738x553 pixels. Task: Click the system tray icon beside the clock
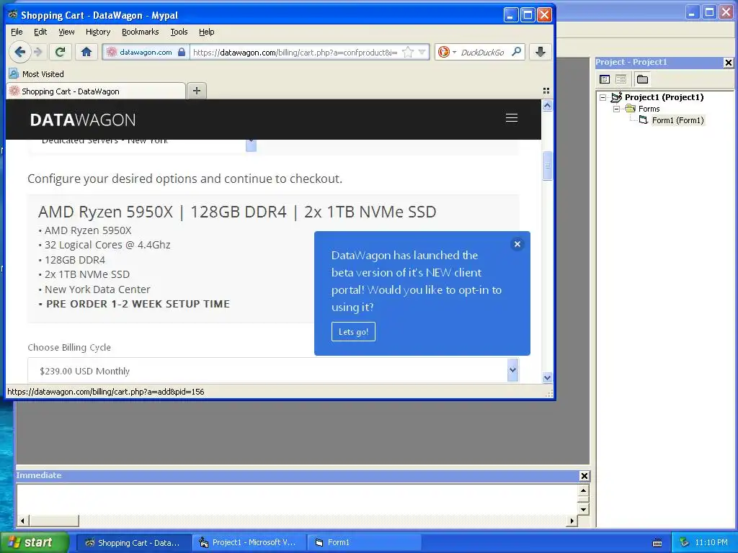click(x=685, y=543)
